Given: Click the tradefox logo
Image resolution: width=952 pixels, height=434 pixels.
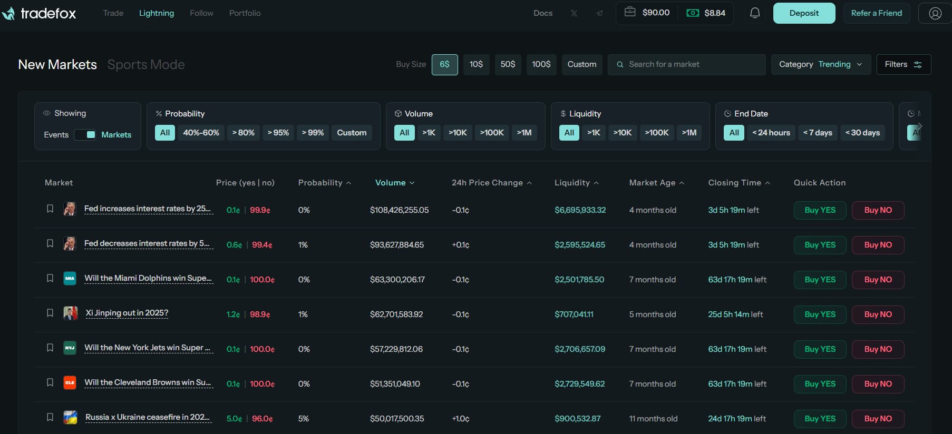Looking at the screenshot, I should pyautogui.click(x=40, y=13).
